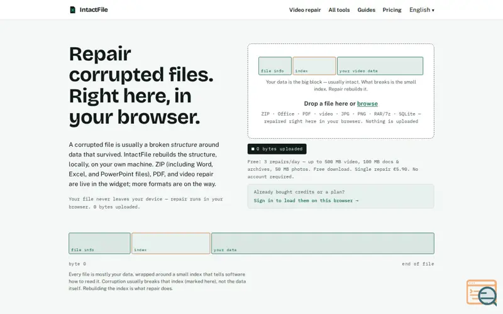Click 'A corrupted file is usually a broken structure' paragraph
The image size is (503, 314).
[x=144, y=165]
